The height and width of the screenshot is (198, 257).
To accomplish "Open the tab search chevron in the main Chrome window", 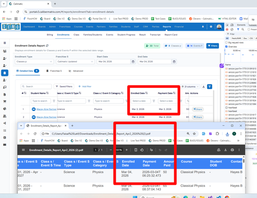I will click(x=4, y=4).
